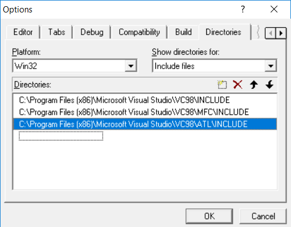The height and width of the screenshot is (227, 291).
Task: Click the Cancel button
Action: tap(263, 216)
